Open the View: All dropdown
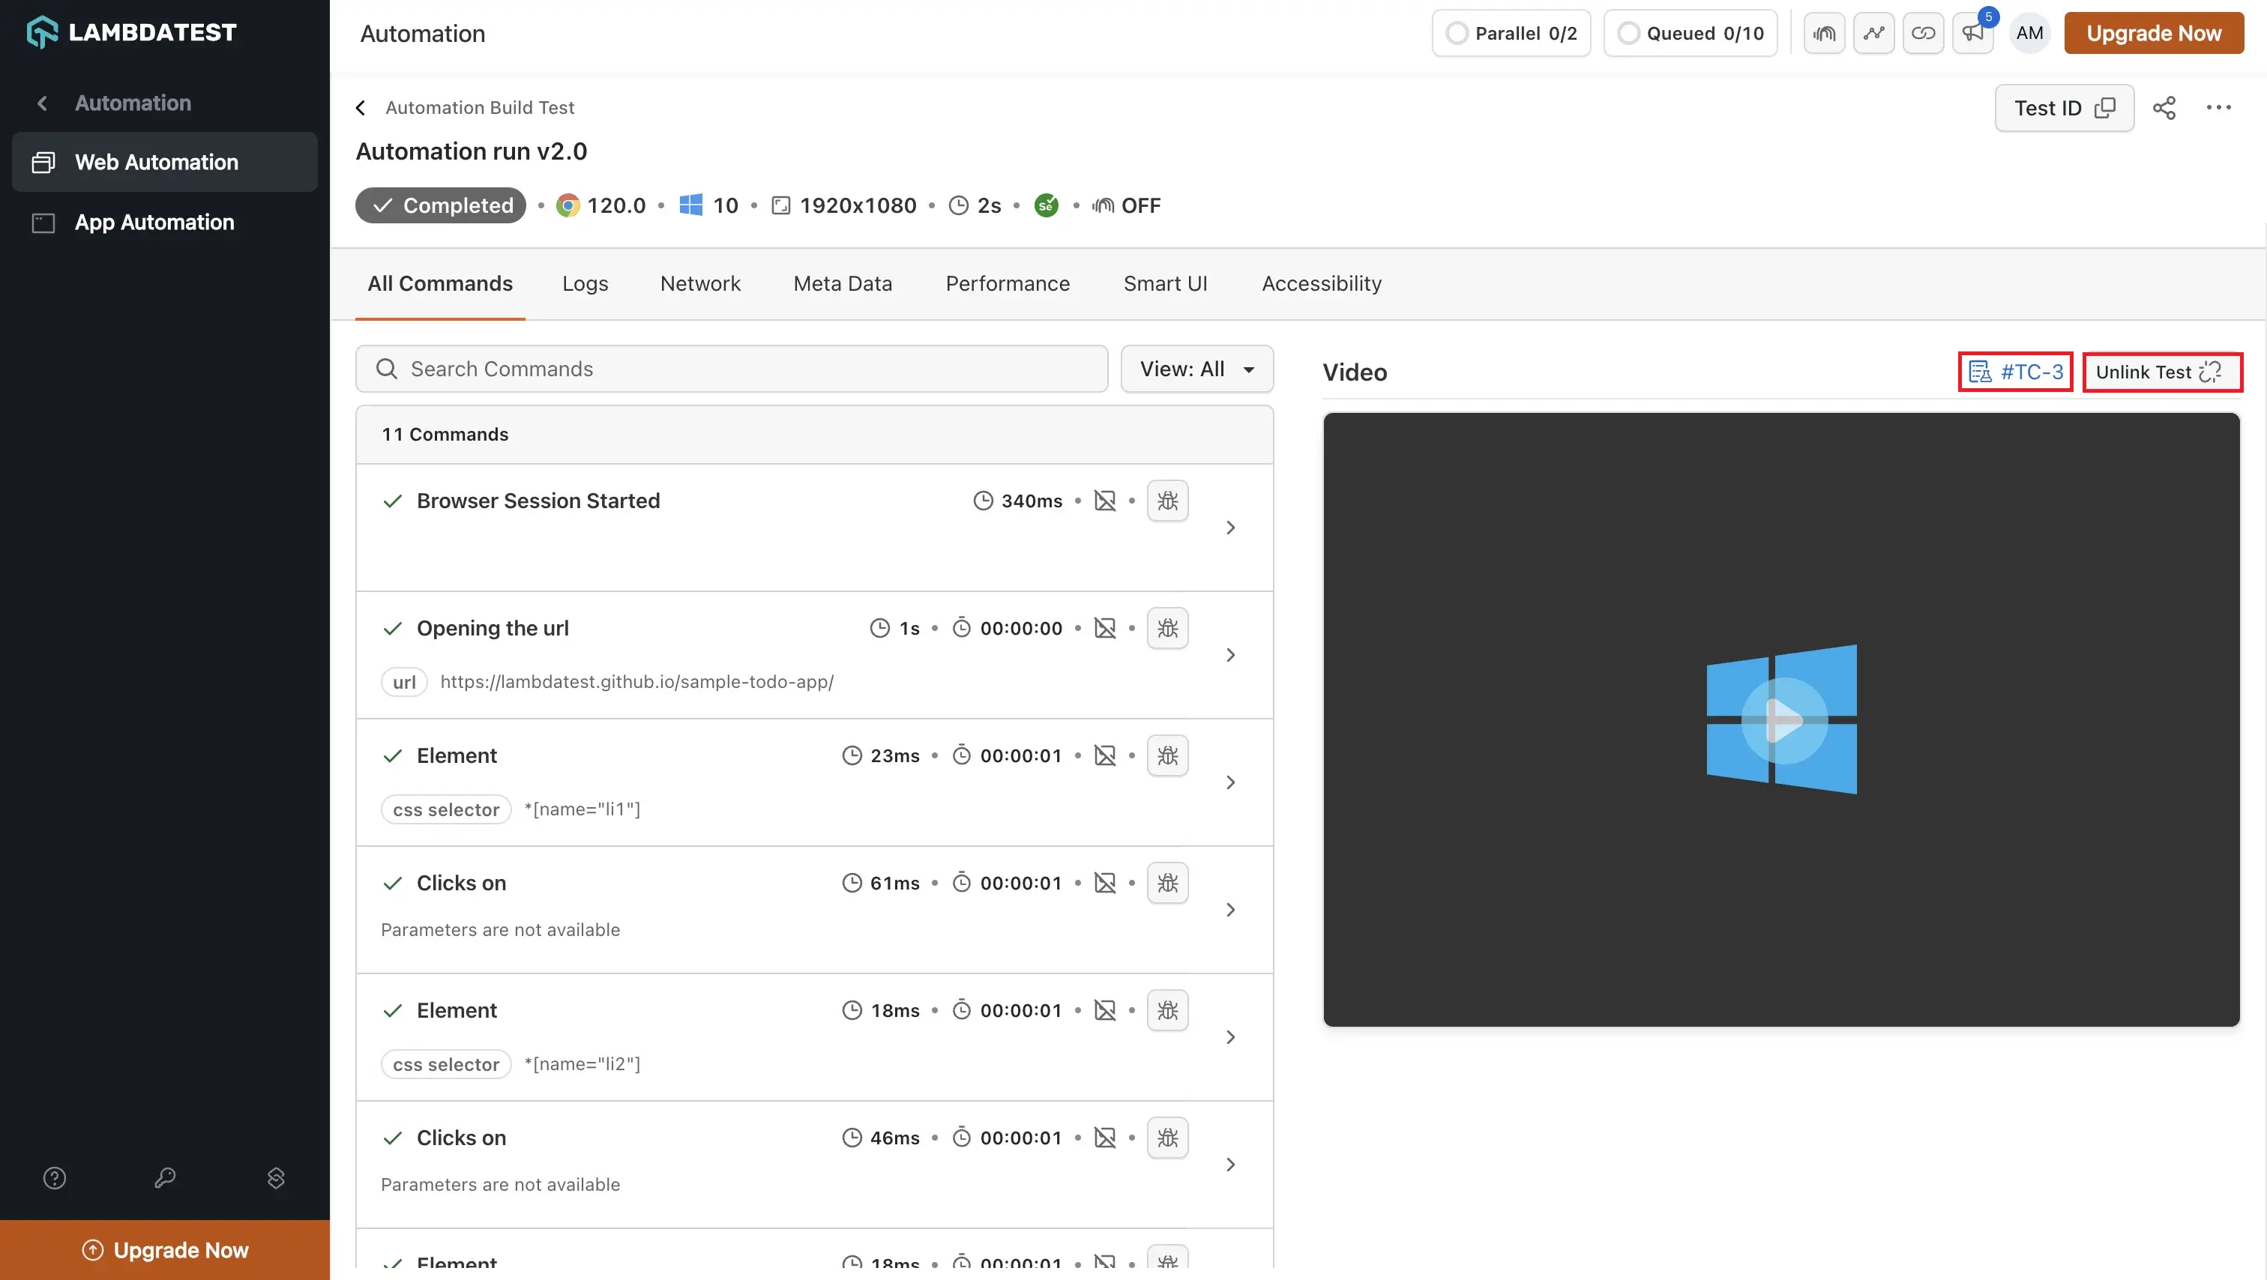This screenshot has height=1280, width=2267. [1197, 369]
